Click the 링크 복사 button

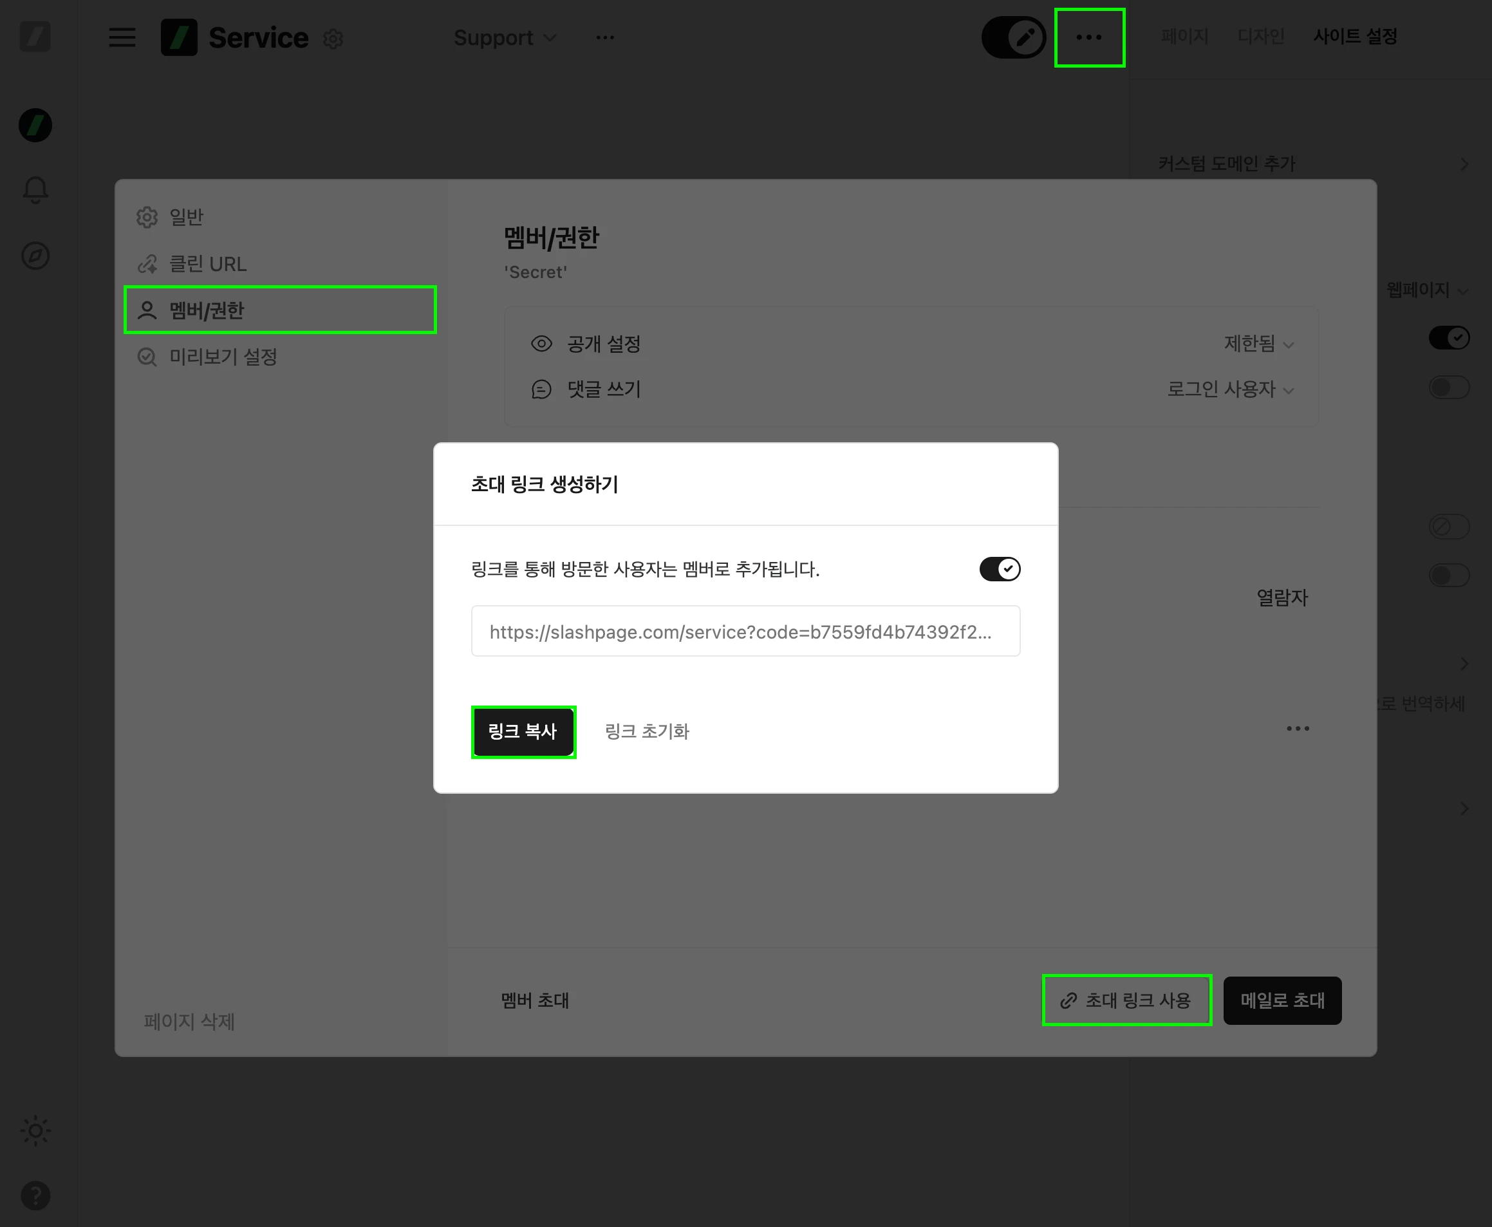523,731
